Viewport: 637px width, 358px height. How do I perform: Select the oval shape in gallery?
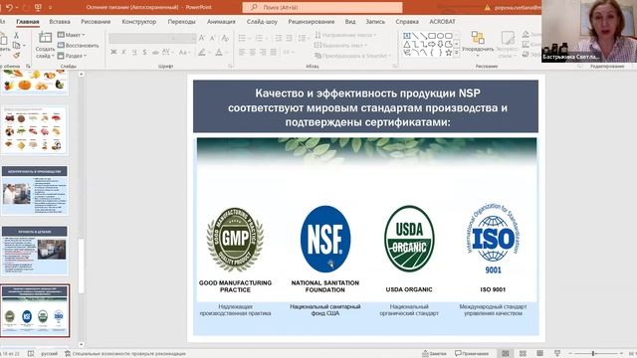(440, 36)
